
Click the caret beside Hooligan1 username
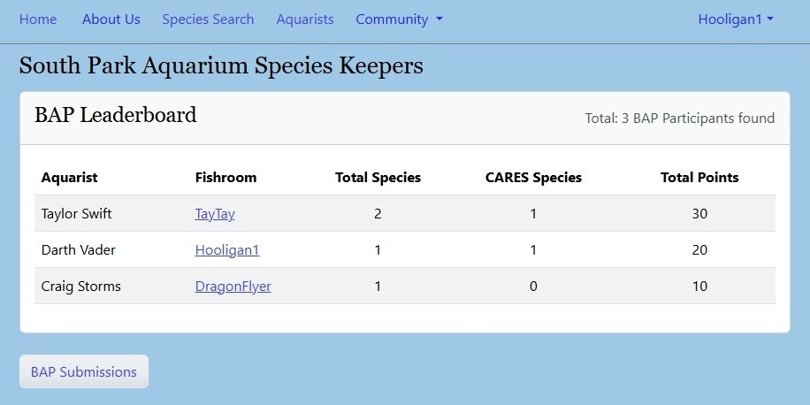click(770, 19)
